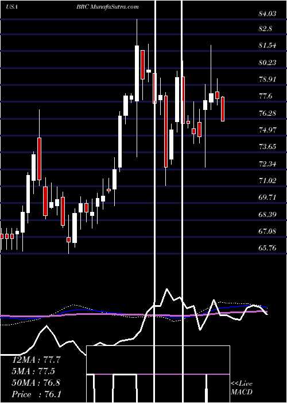Click the 74.97 price axis label
287x403 pixels.
267,130
